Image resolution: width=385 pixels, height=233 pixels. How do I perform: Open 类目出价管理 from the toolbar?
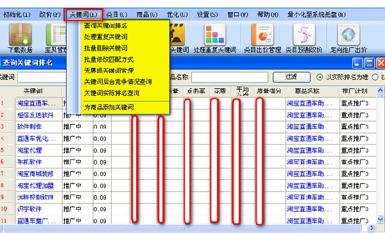[x=262, y=38]
